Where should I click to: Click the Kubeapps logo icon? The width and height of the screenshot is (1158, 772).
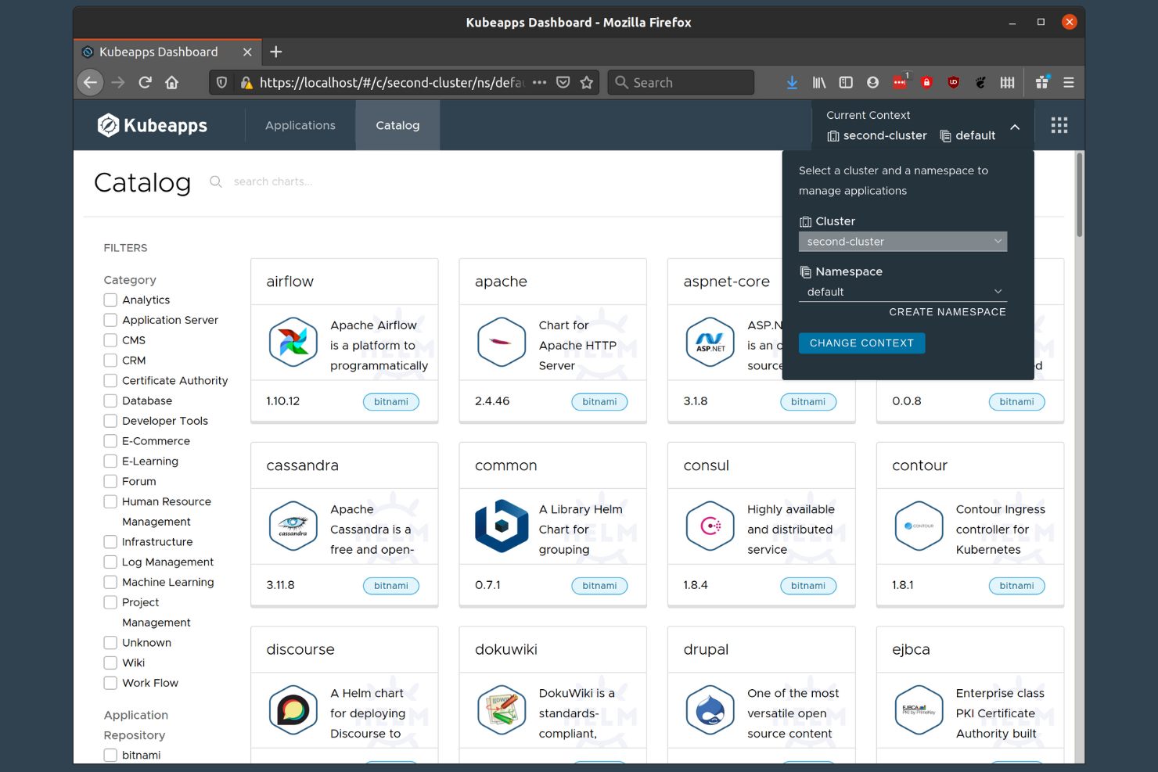(108, 125)
